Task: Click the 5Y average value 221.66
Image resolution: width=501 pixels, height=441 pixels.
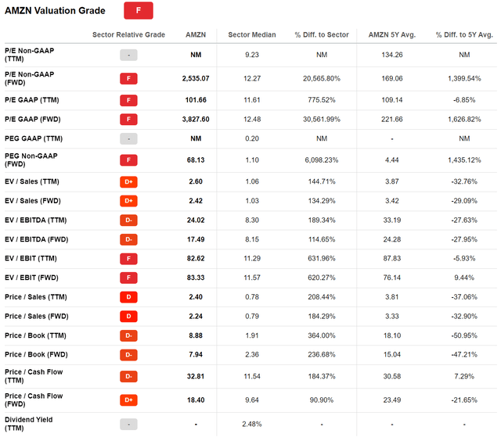Action: tap(392, 120)
